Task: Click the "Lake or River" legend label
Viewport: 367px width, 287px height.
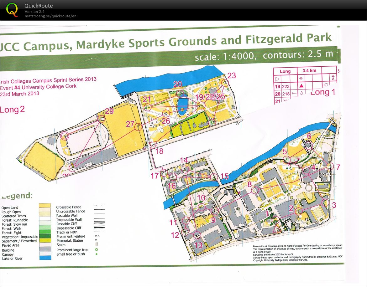Action: tap(13, 259)
